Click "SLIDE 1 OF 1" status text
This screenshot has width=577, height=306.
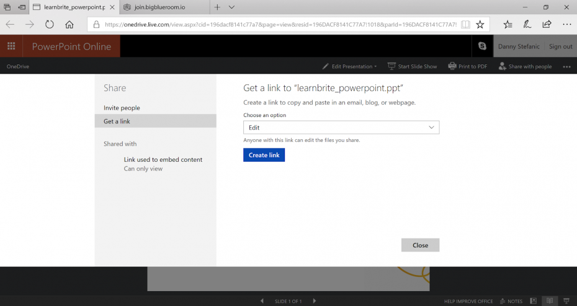point(288,301)
